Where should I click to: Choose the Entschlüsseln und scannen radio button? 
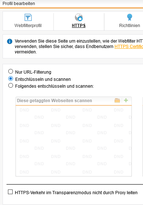[10, 79]
